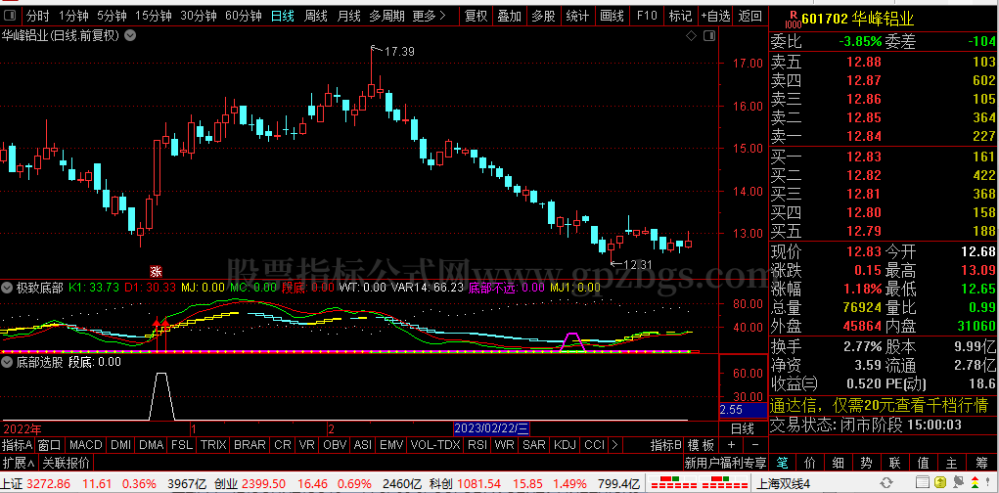Open the 关联报价 tab
Screen dimensions: 999x493
pyautogui.click(x=65, y=462)
